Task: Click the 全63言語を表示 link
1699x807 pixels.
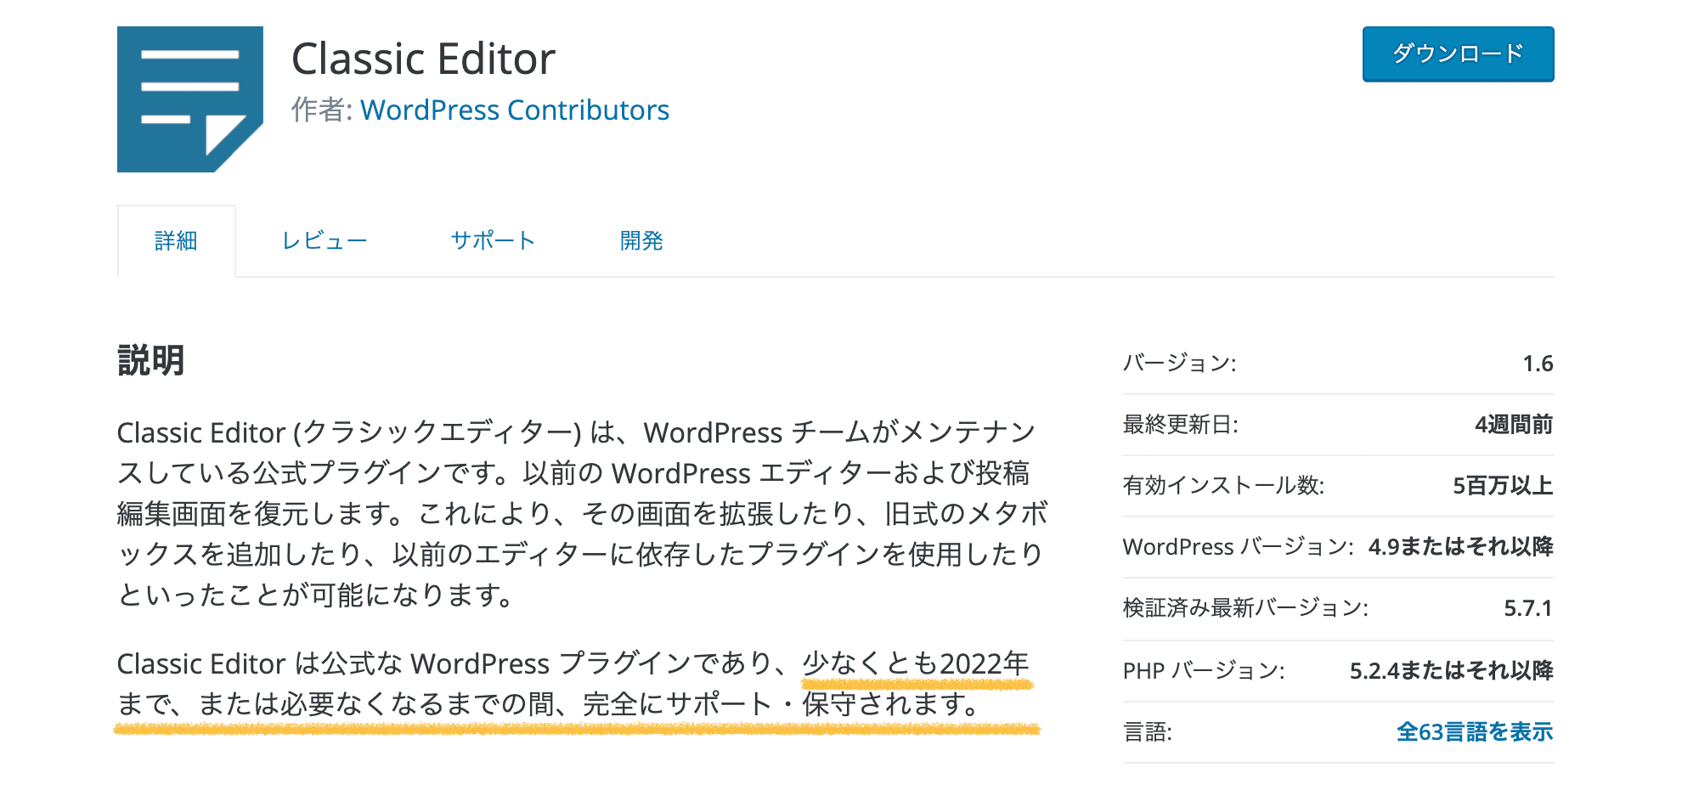Action: (1475, 731)
